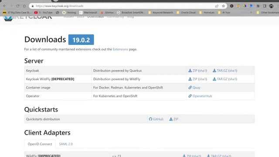Viewport: 279px width, 157px height.
Task: Open the Chrome profile avatar menu
Action: click(x=271, y=6)
